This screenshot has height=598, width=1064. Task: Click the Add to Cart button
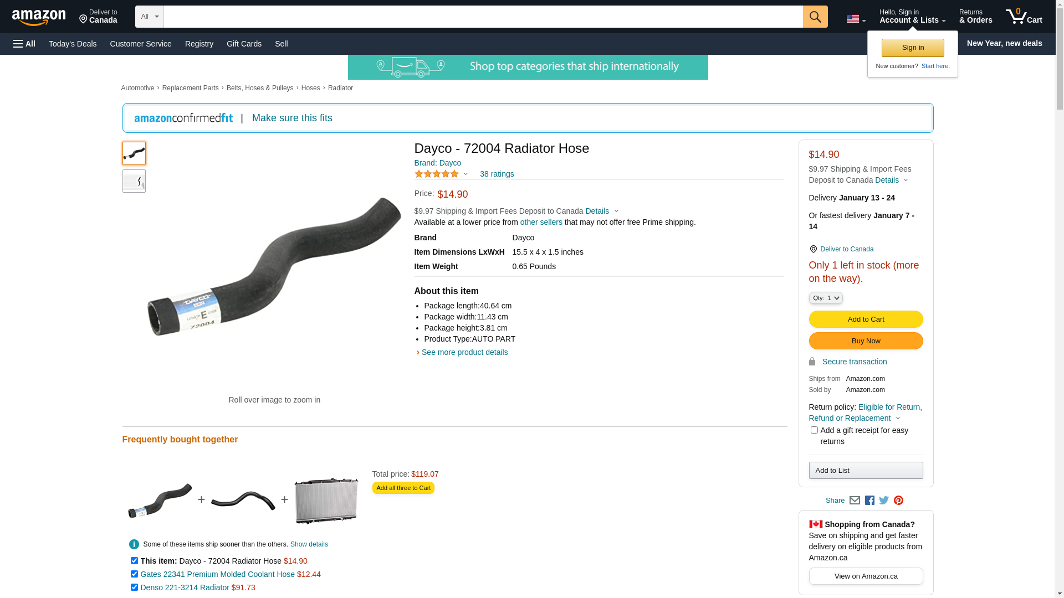click(x=866, y=319)
